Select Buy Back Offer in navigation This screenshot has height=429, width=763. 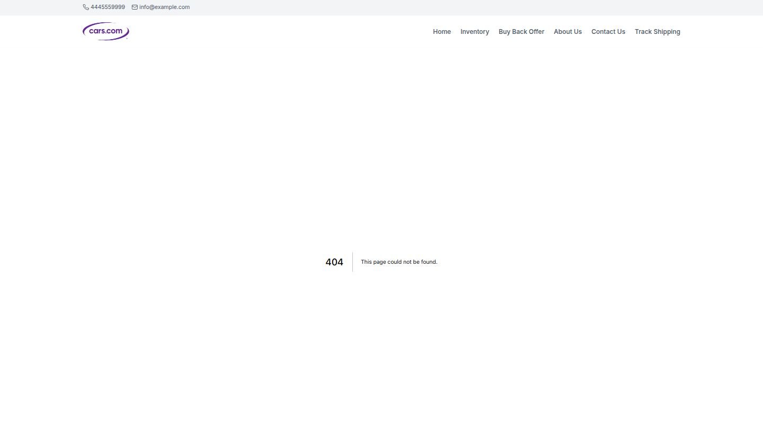(x=521, y=32)
